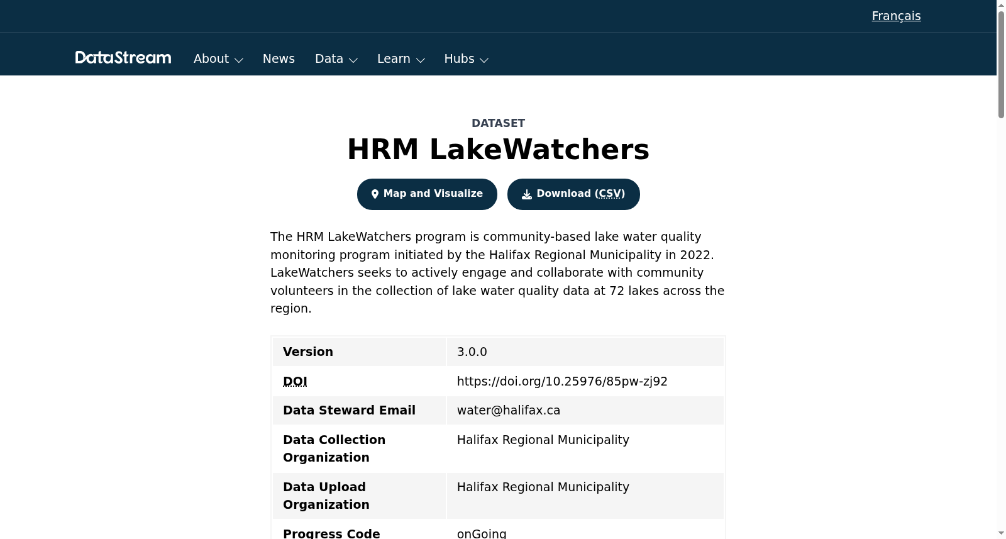Viewport: 1006px width, 539px height.
Task: Open the Learn menu label
Action: coord(394,58)
